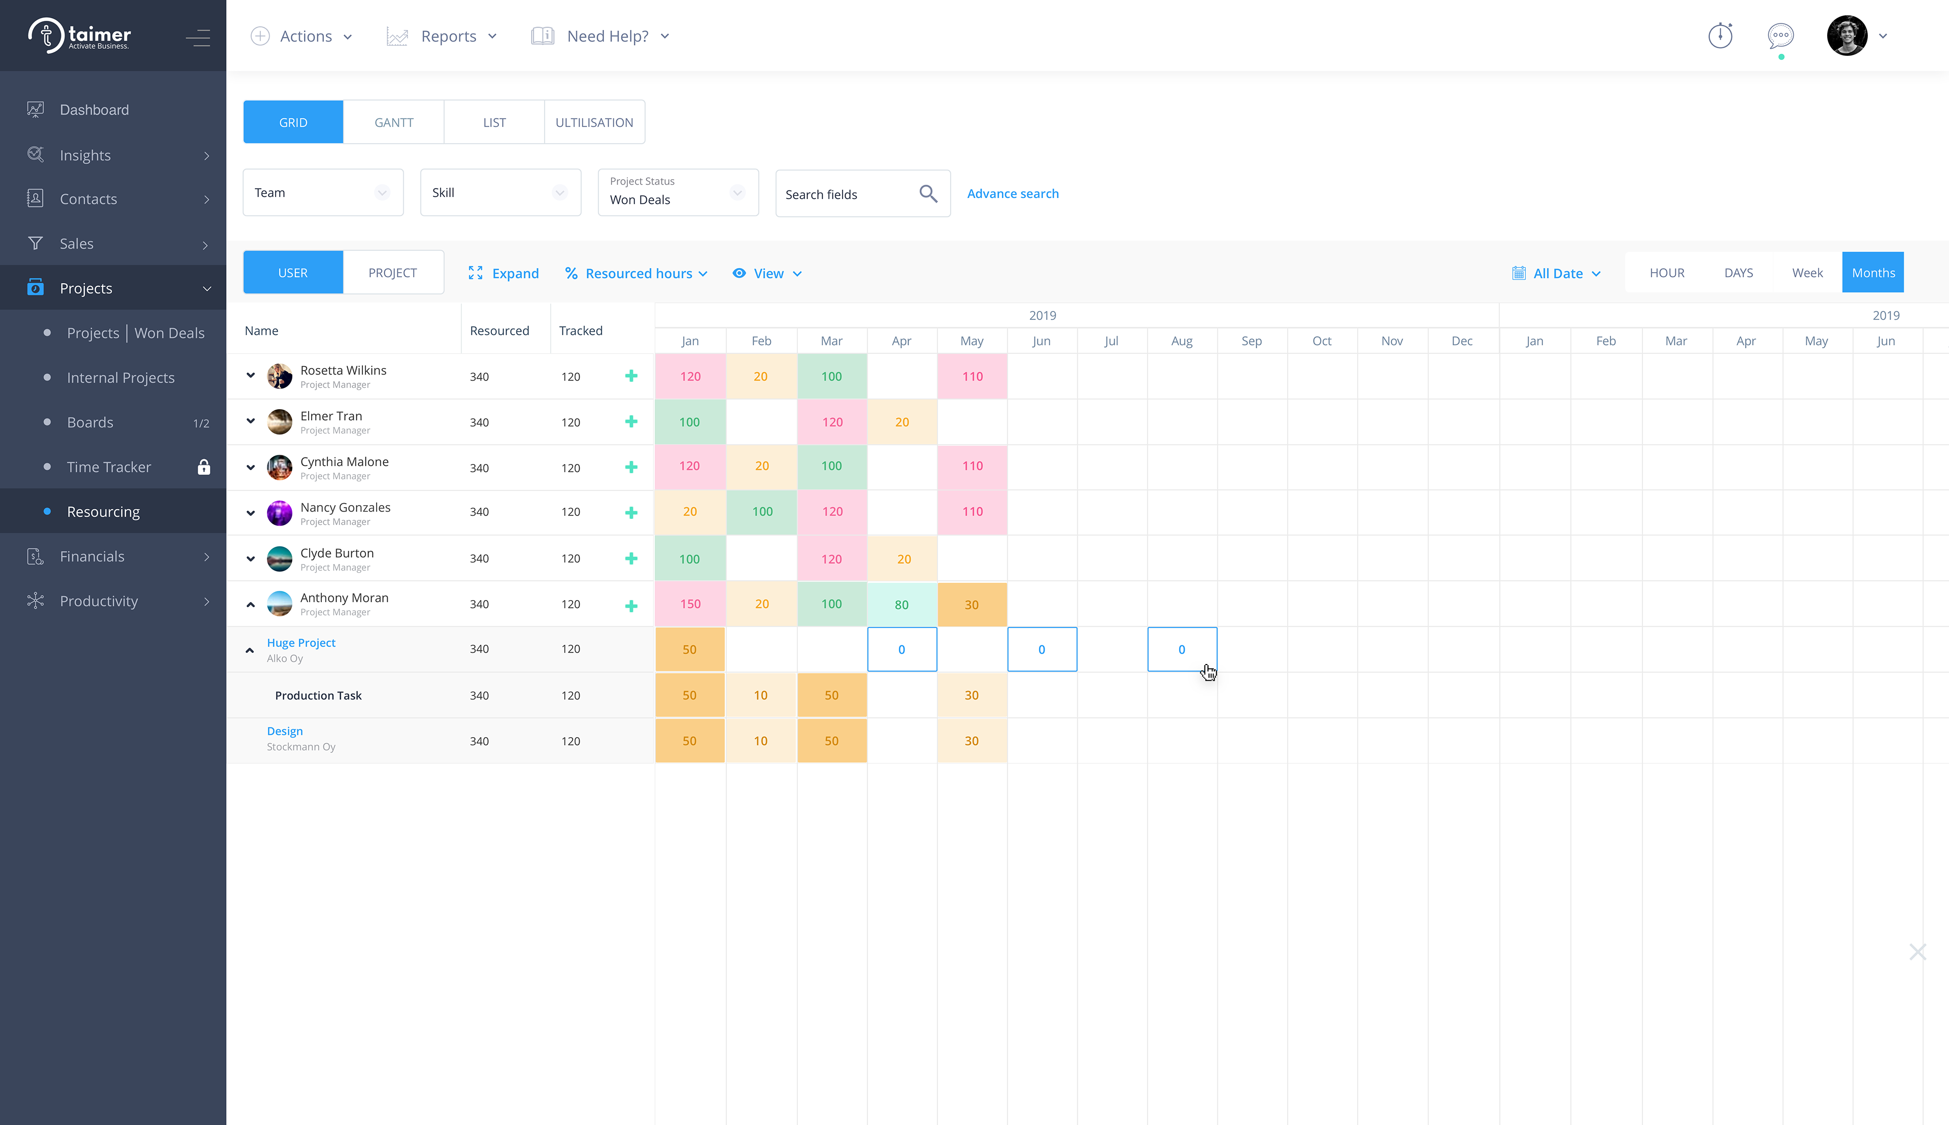Screen dimensions: 1949x1125
Task: Collapse sidebar with the hamburger menu icon
Action: [x=198, y=37]
